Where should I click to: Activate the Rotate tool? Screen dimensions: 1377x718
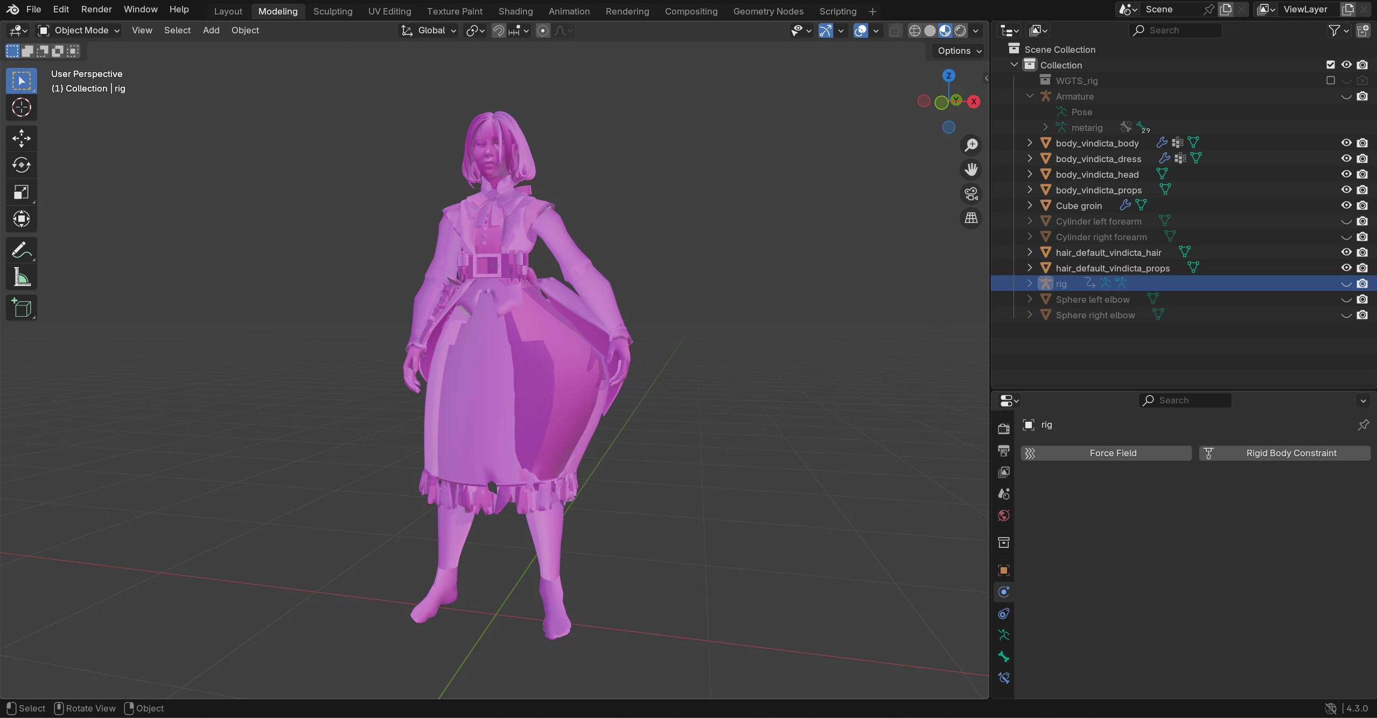[21, 165]
